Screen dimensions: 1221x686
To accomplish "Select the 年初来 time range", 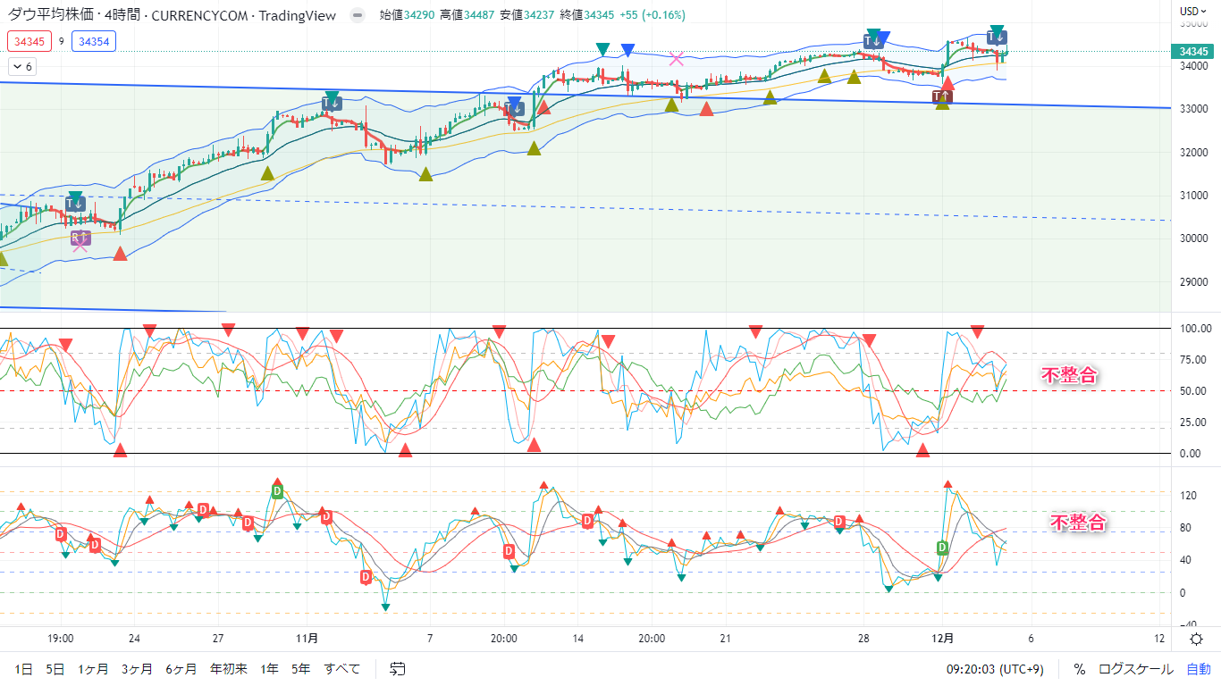I will point(228,668).
